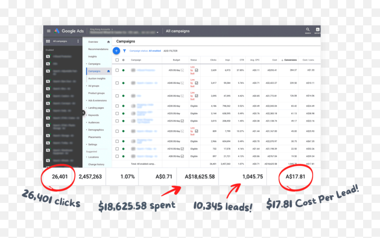Expand Settings in navigation

pyautogui.click(x=87, y=144)
